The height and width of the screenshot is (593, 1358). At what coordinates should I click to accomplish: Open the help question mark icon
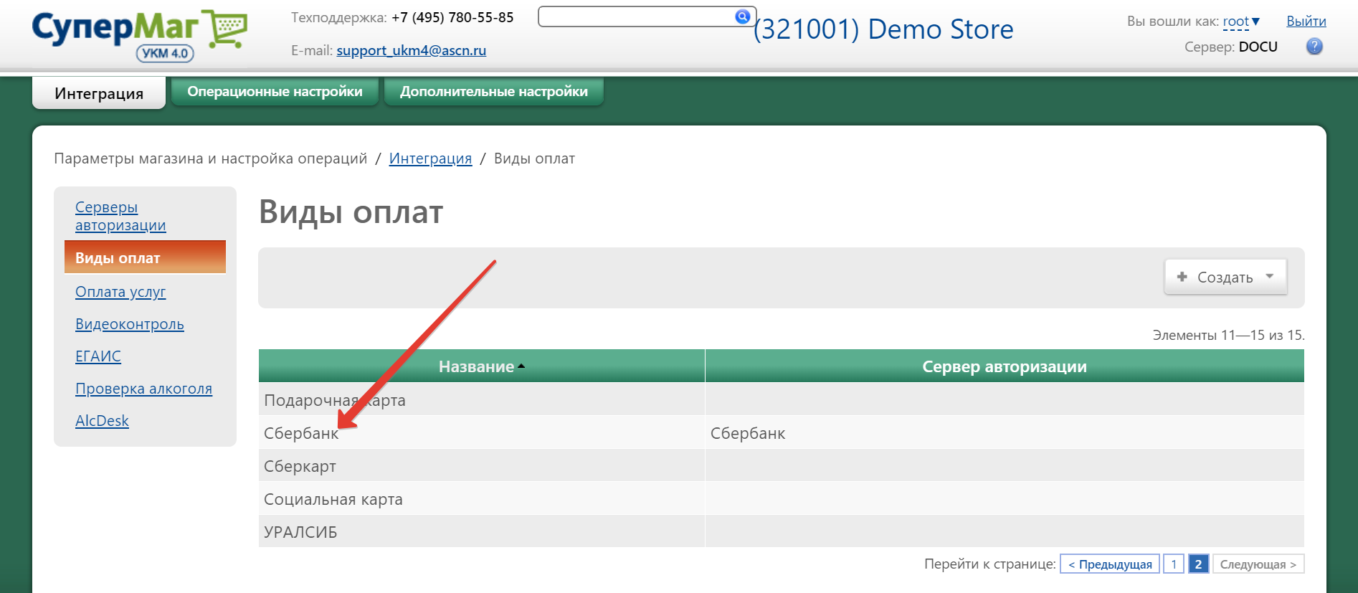point(1314,47)
